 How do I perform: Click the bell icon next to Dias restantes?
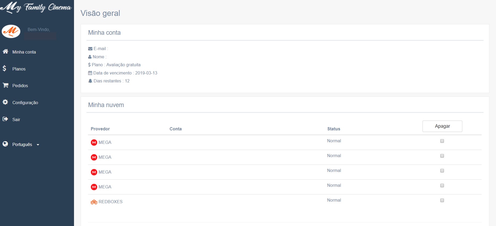(90, 81)
